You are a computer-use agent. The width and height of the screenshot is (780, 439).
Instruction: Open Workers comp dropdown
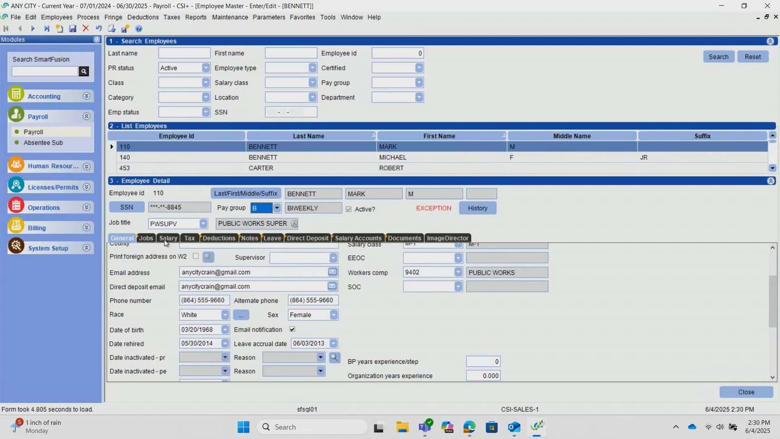[458, 272]
